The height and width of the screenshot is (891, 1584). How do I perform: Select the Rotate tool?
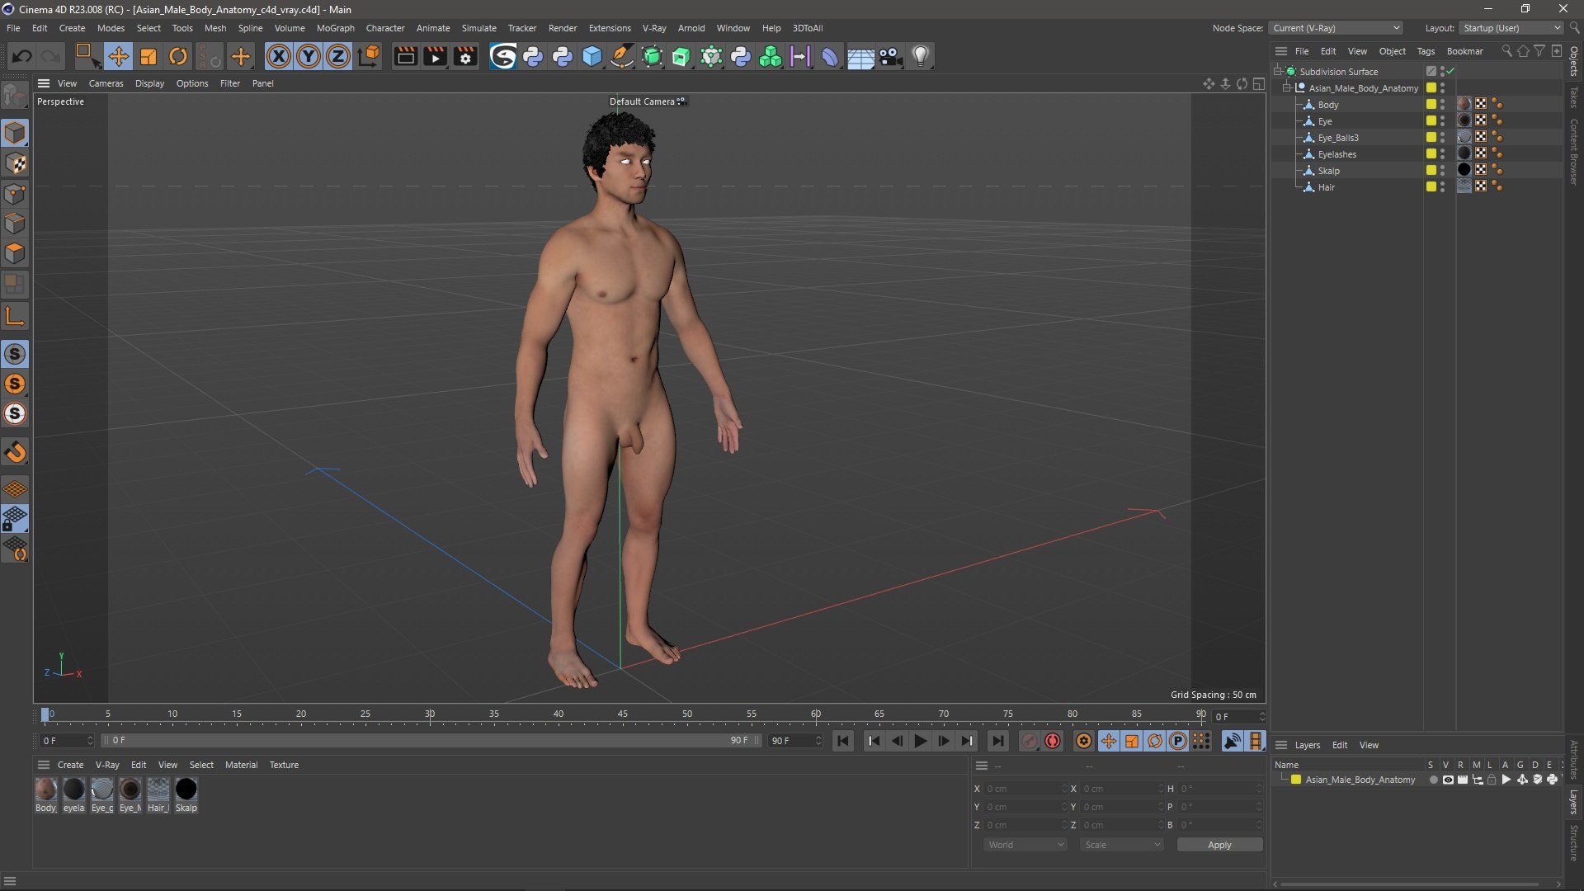(x=178, y=56)
